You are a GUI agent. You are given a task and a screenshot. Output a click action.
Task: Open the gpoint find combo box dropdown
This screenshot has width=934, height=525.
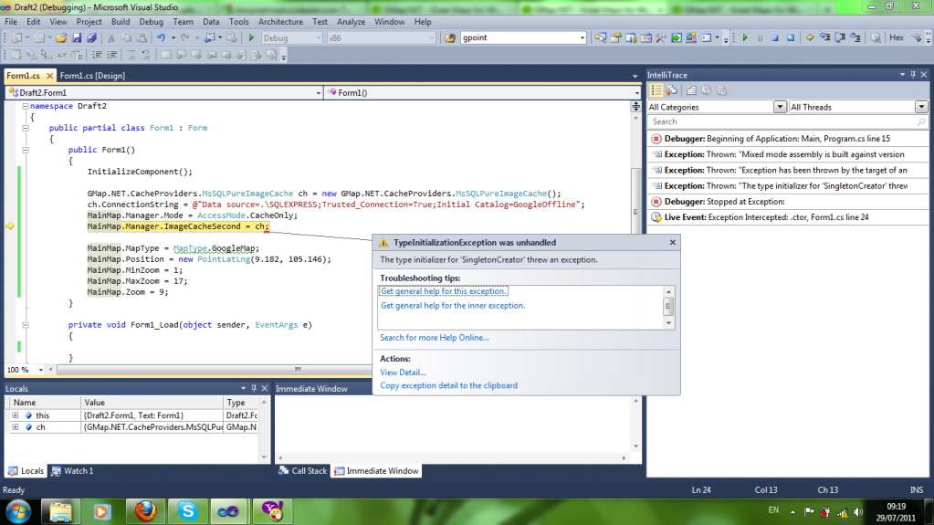coord(582,37)
